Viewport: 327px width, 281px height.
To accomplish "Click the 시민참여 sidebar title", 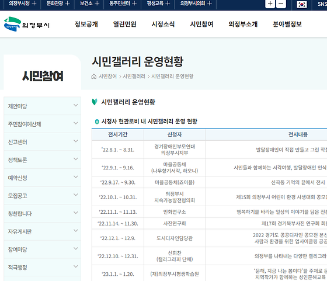I will coord(43,76).
